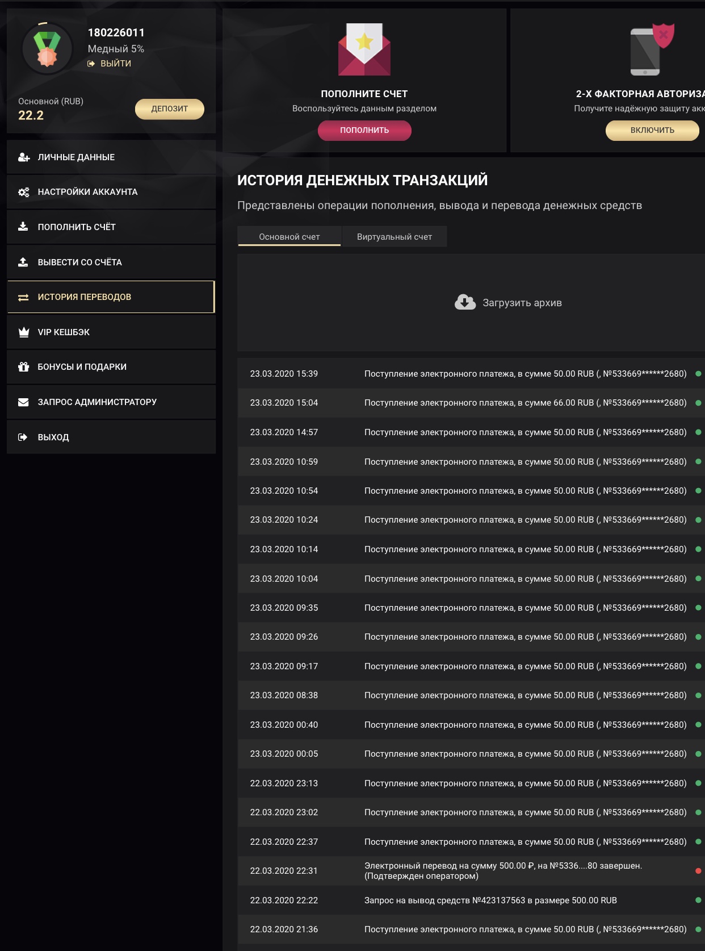Click transaction row dated 23.03.2020 10:59
705x951 pixels.
click(471, 462)
